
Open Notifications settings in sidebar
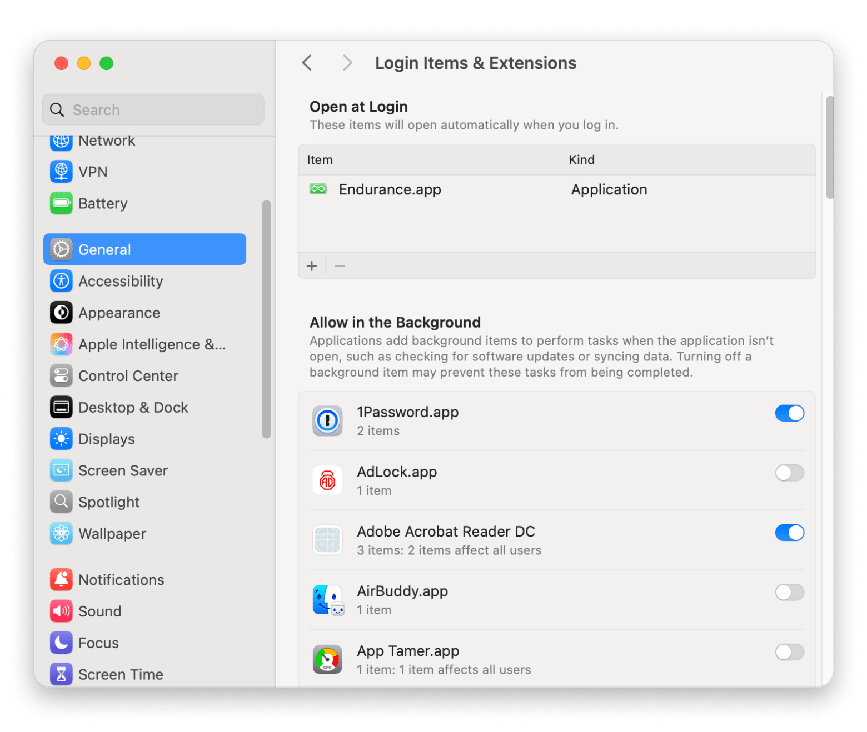coord(121,580)
